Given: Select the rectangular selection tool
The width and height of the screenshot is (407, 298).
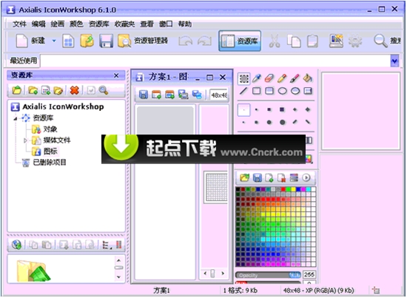Looking at the screenshot, I should coord(243,78).
